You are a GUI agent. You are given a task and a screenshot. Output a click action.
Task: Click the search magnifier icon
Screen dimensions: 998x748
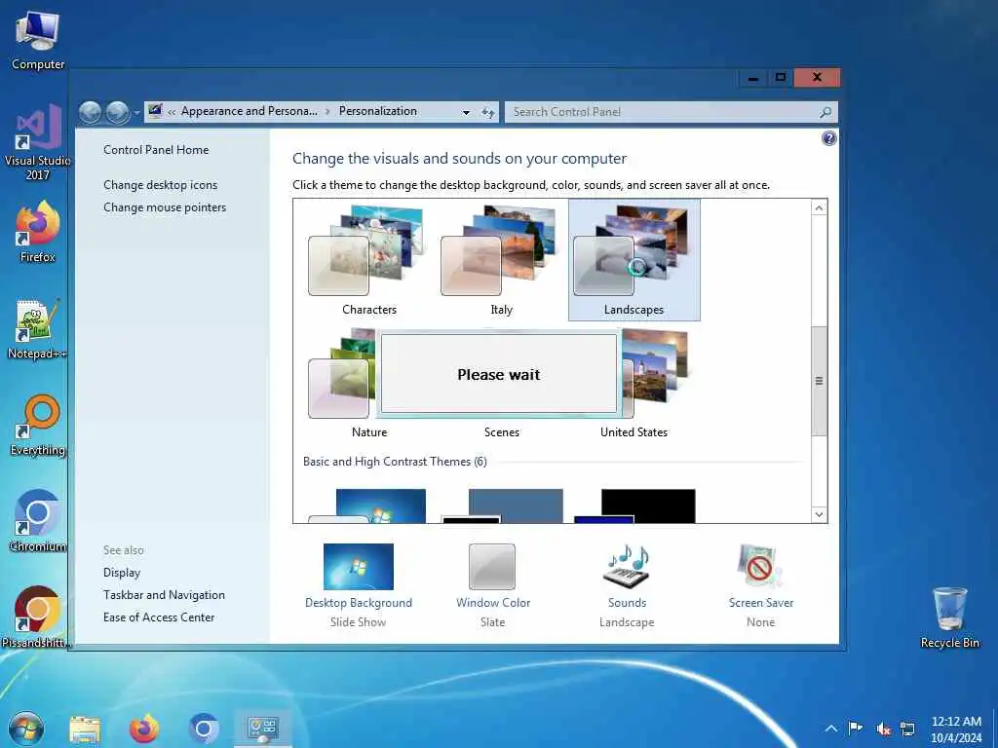click(825, 113)
